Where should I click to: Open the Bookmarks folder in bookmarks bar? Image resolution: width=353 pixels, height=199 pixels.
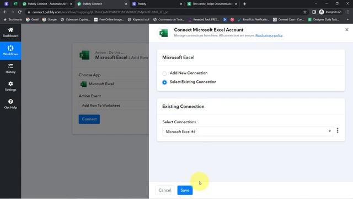coord(13,20)
